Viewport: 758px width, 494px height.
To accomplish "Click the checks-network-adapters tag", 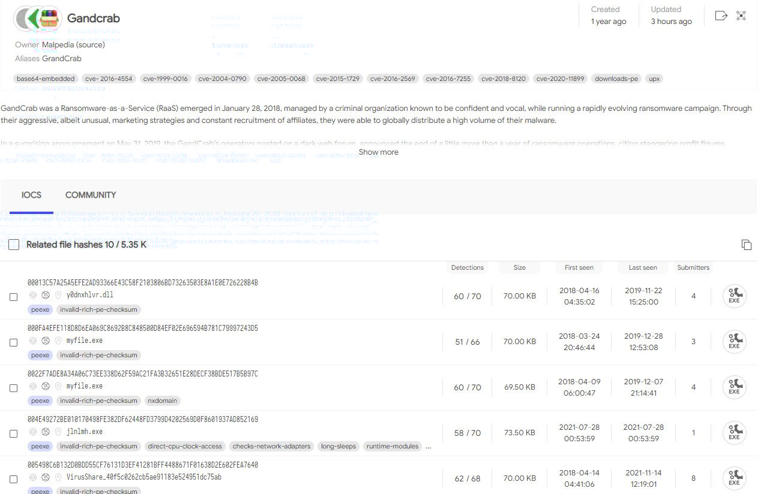I will 271,447.
